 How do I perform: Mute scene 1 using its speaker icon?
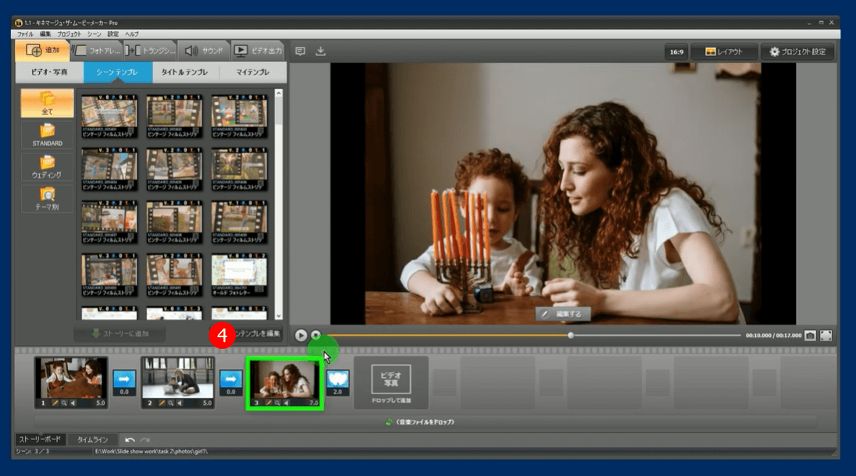point(73,403)
